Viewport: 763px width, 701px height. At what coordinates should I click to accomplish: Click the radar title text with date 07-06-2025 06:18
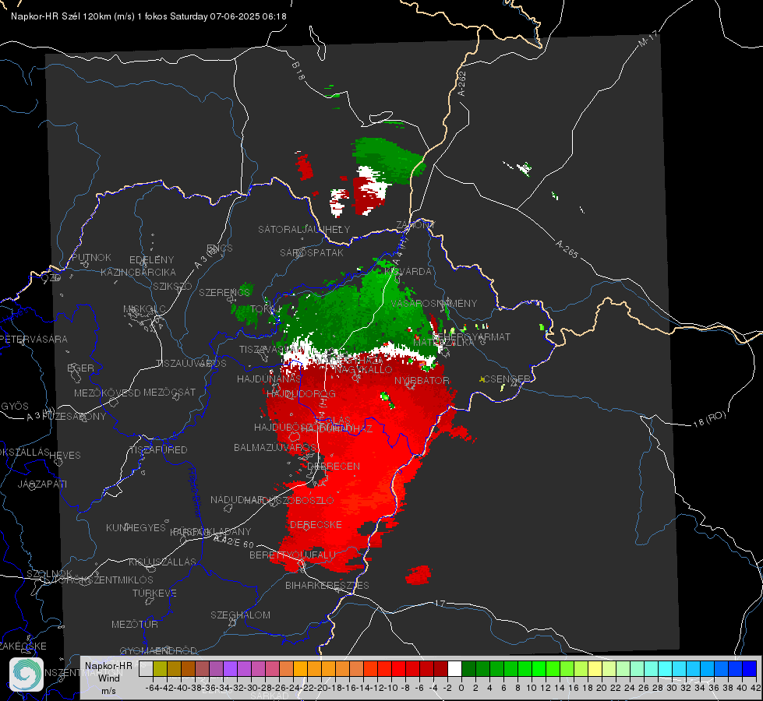point(148,16)
